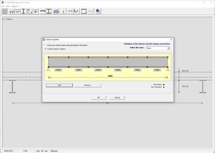This screenshot has width=215, height=153.
Task: Click the safety factors icon
Action: (x=70, y=11)
